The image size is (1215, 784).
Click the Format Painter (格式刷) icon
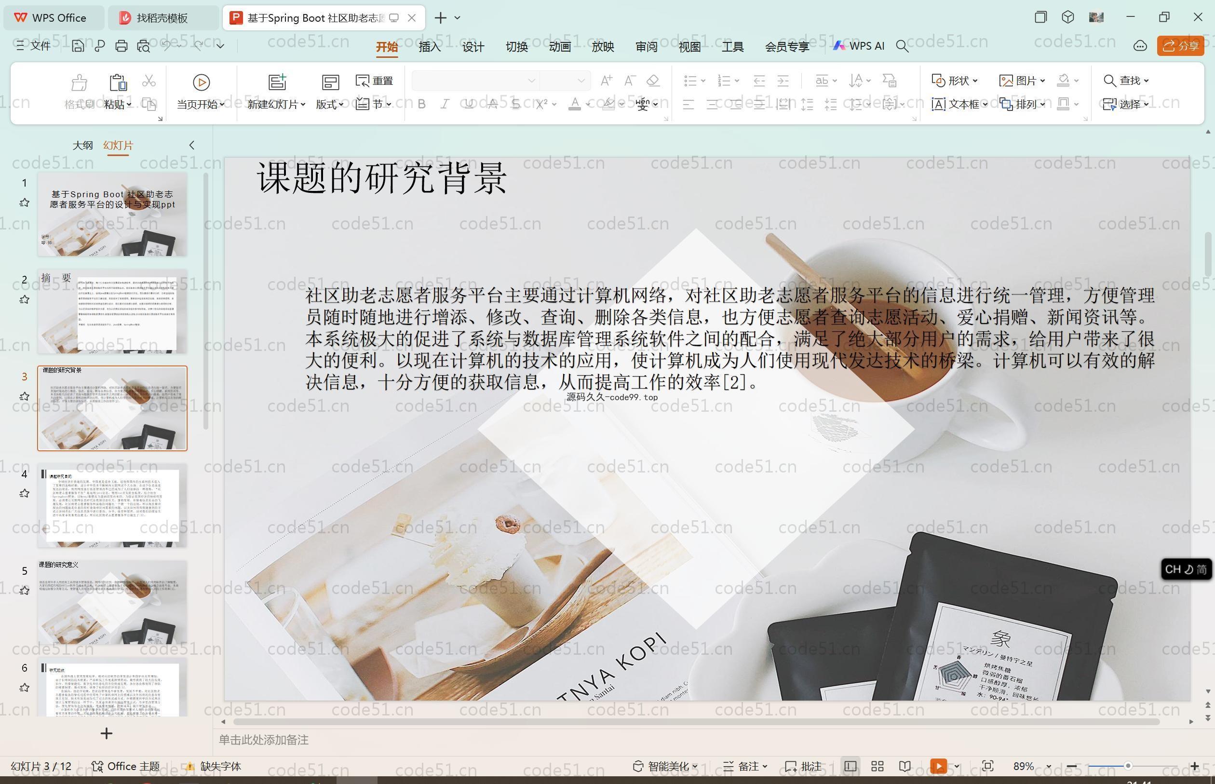pos(79,92)
